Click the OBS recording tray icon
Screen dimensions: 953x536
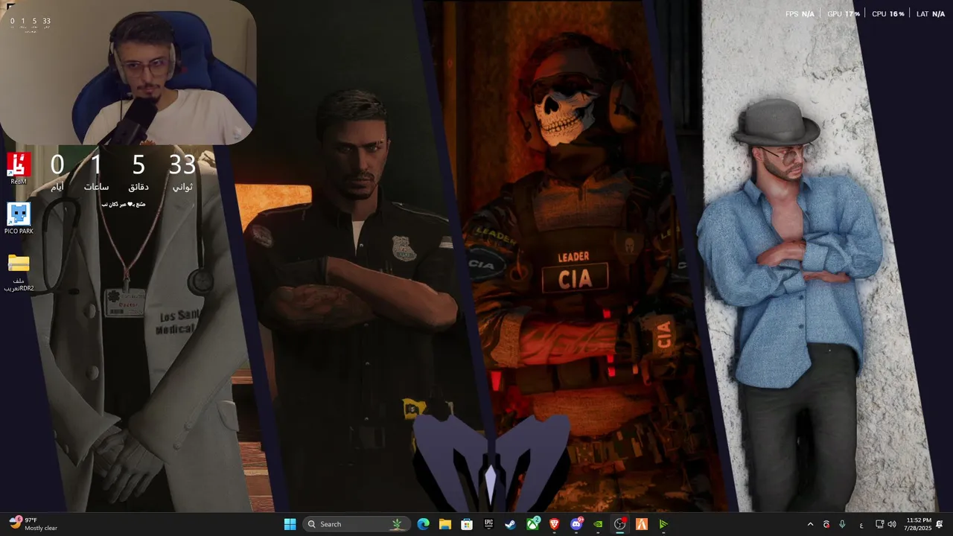coord(826,524)
